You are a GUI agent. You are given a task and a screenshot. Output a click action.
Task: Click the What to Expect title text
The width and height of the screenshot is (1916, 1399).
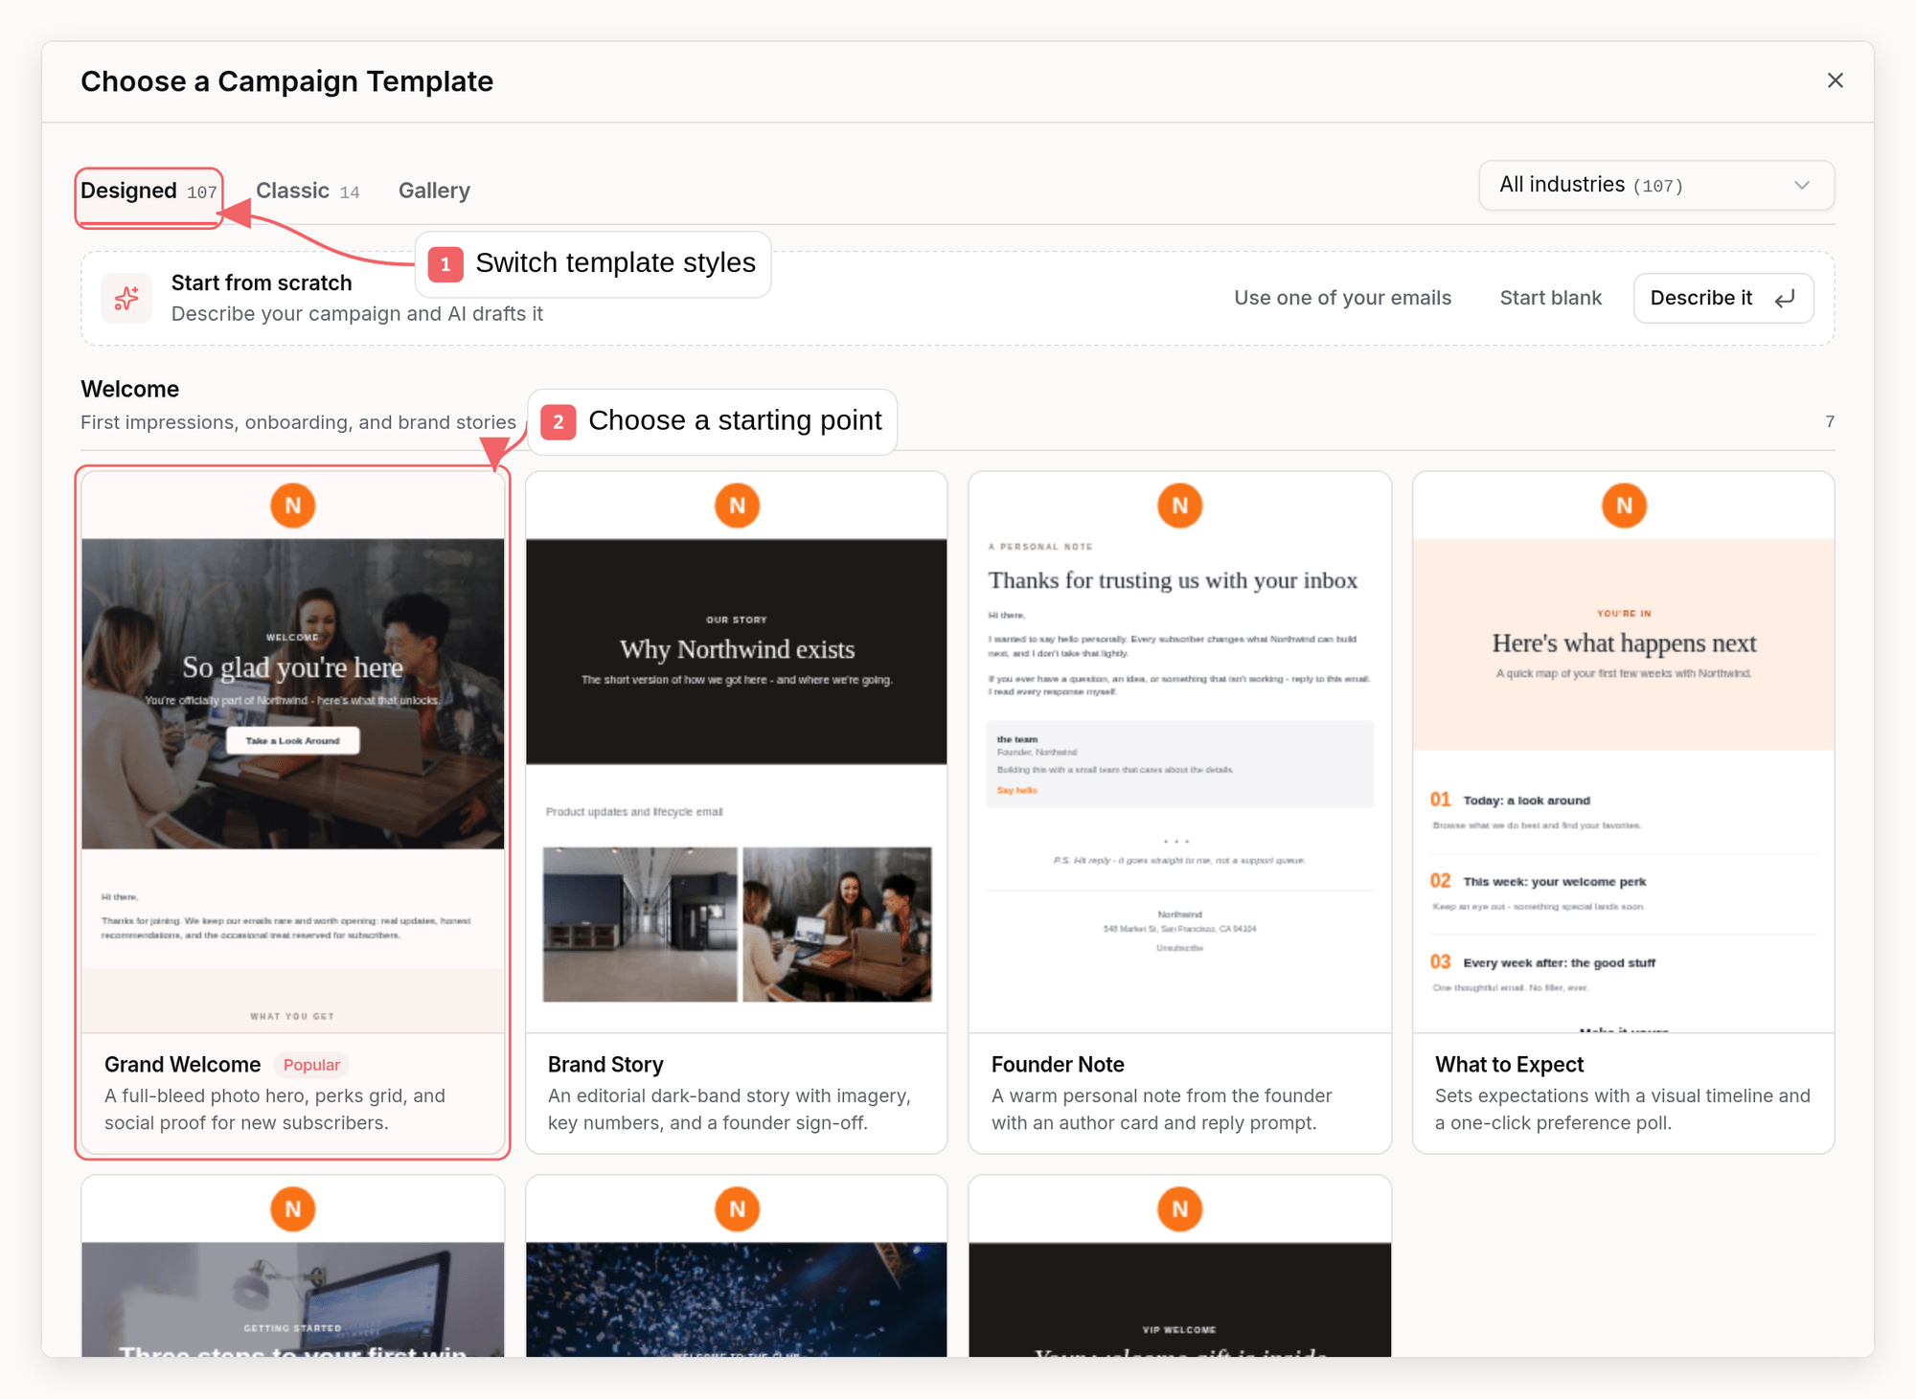[x=1509, y=1065]
